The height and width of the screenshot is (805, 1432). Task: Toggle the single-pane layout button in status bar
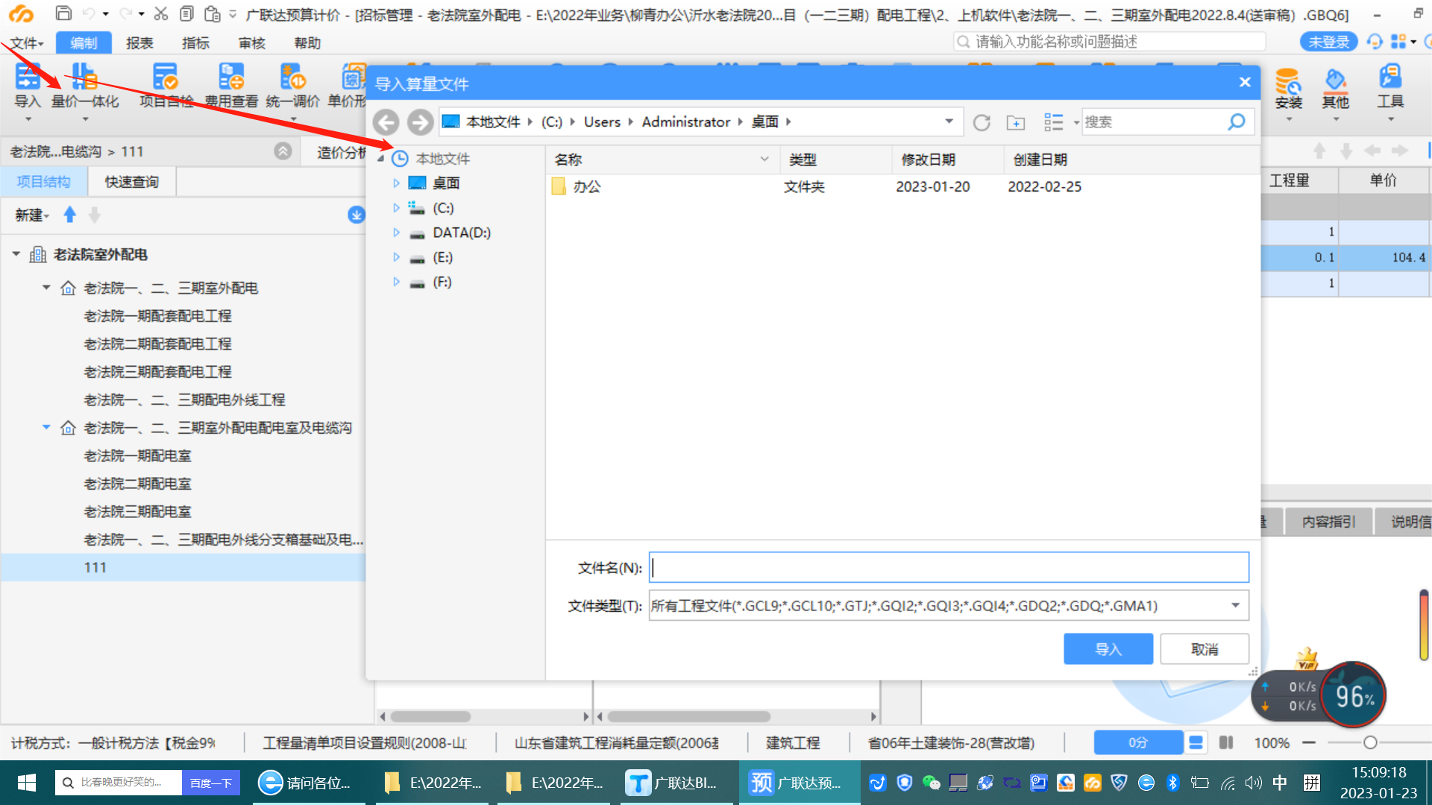click(x=1196, y=742)
